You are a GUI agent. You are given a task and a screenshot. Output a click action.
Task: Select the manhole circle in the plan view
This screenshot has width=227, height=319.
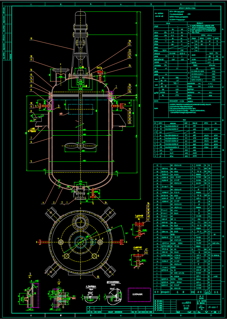tap(80, 221)
